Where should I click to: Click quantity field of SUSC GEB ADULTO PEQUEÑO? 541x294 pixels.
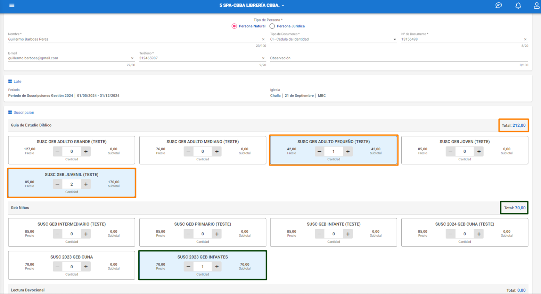pos(334,151)
